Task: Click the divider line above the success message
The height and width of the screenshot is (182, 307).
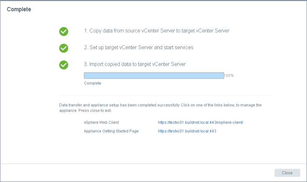Action: coord(166,95)
